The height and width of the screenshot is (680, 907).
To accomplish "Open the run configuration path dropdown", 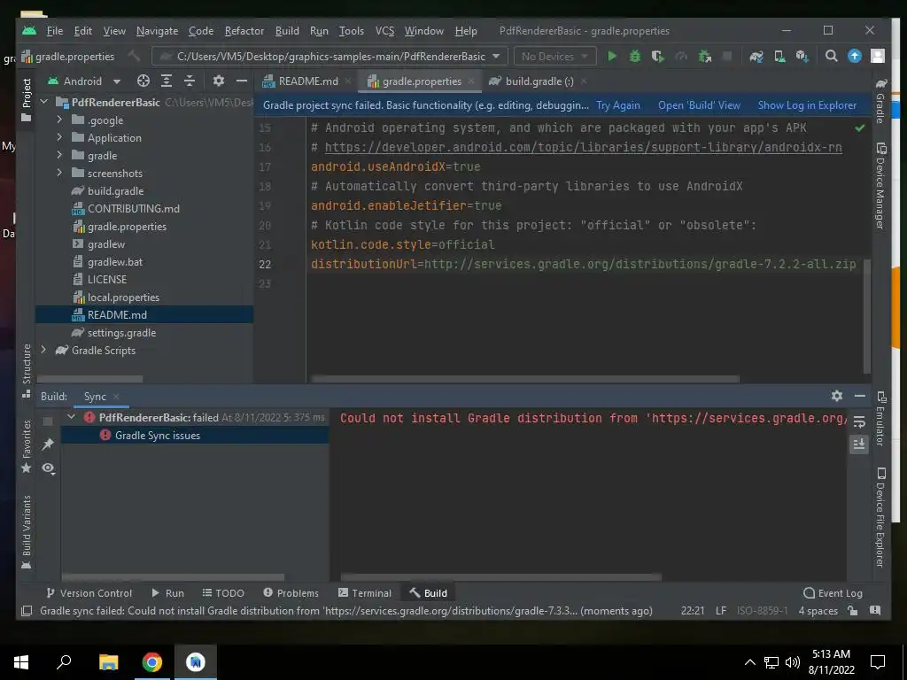I will pos(329,56).
